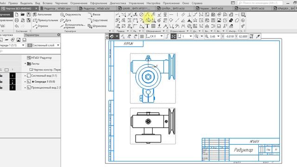
Task: Open the Правка menu
Action: [x=13, y=3]
